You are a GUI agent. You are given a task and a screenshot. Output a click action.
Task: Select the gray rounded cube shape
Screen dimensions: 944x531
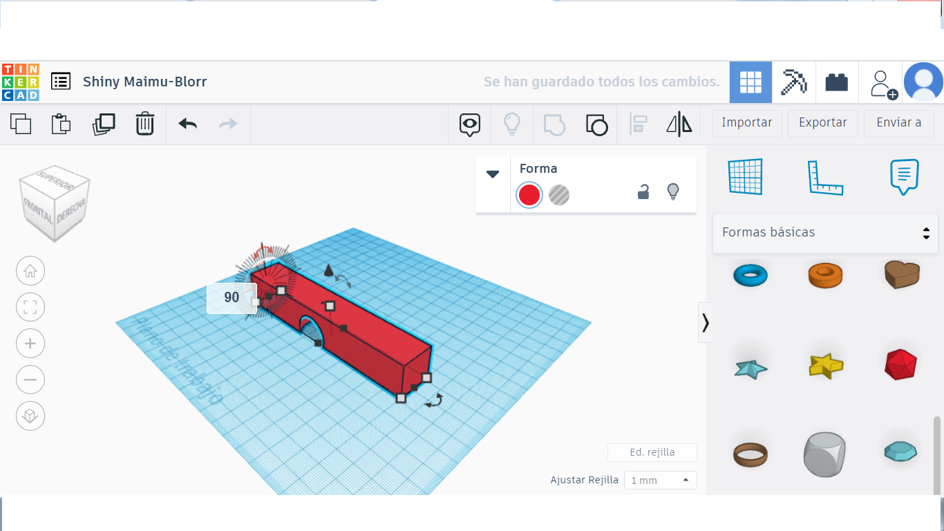(826, 454)
